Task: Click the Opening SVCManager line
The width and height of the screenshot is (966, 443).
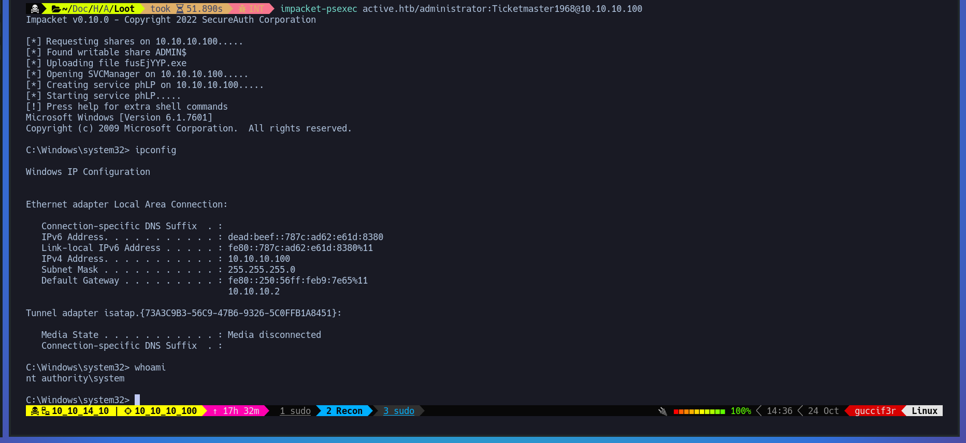Action: 137,74
